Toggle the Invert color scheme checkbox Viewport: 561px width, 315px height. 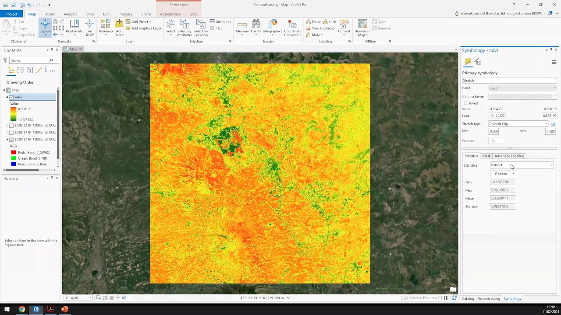466,103
